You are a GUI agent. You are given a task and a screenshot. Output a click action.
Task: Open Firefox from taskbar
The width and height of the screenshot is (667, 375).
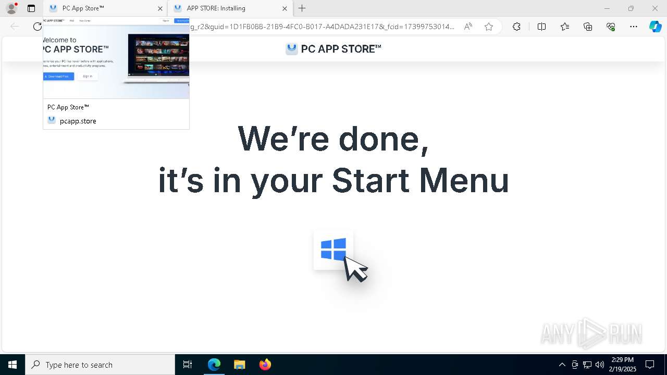click(265, 365)
